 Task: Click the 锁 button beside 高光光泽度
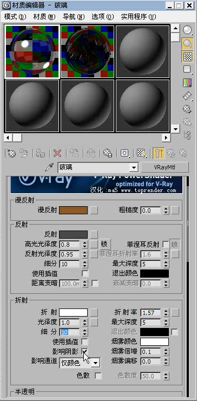click(x=105, y=244)
